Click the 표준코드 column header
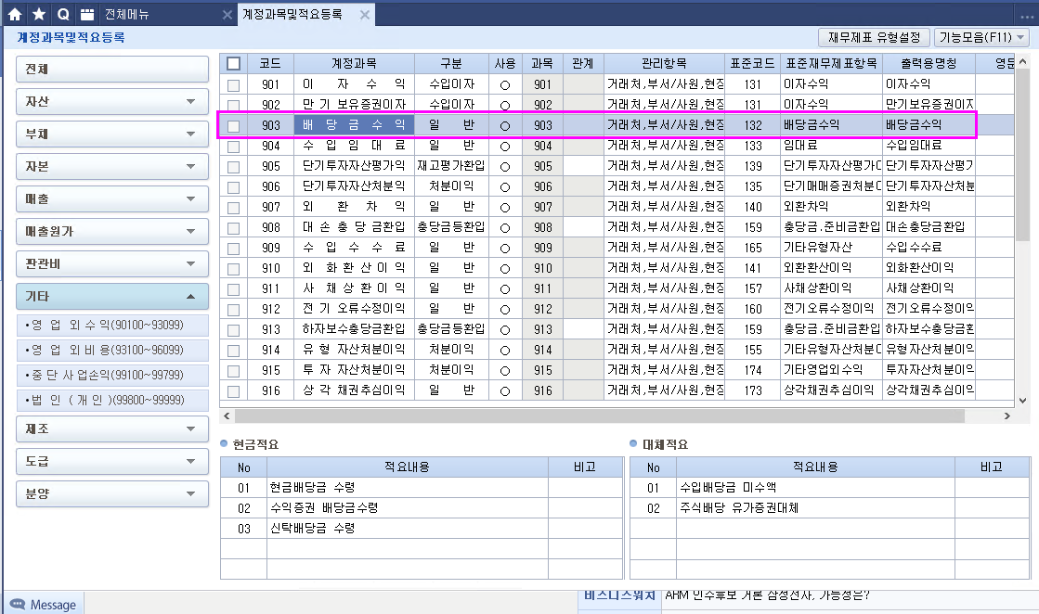1039x614 pixels. (752, 63)
